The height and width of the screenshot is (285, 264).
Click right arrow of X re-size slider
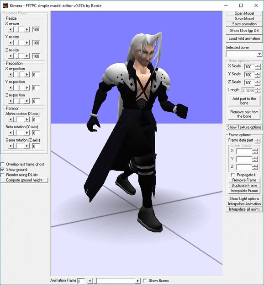click(27, 29)
